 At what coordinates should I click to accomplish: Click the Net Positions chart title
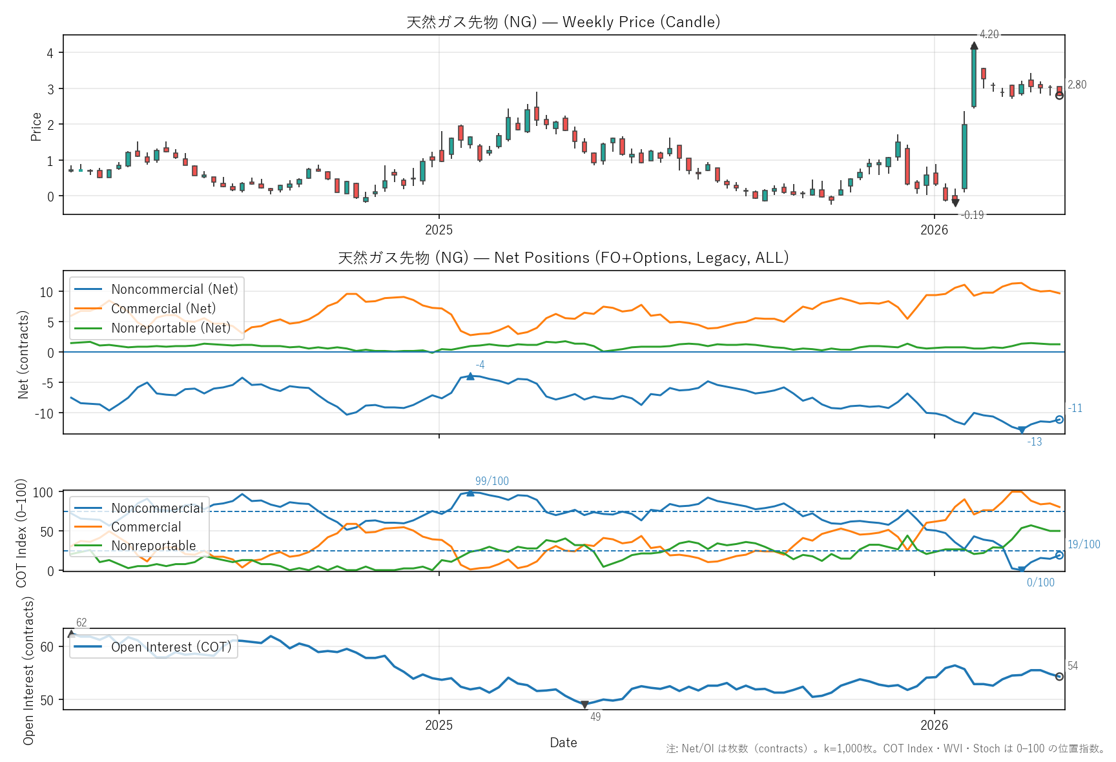coord(563,258)
